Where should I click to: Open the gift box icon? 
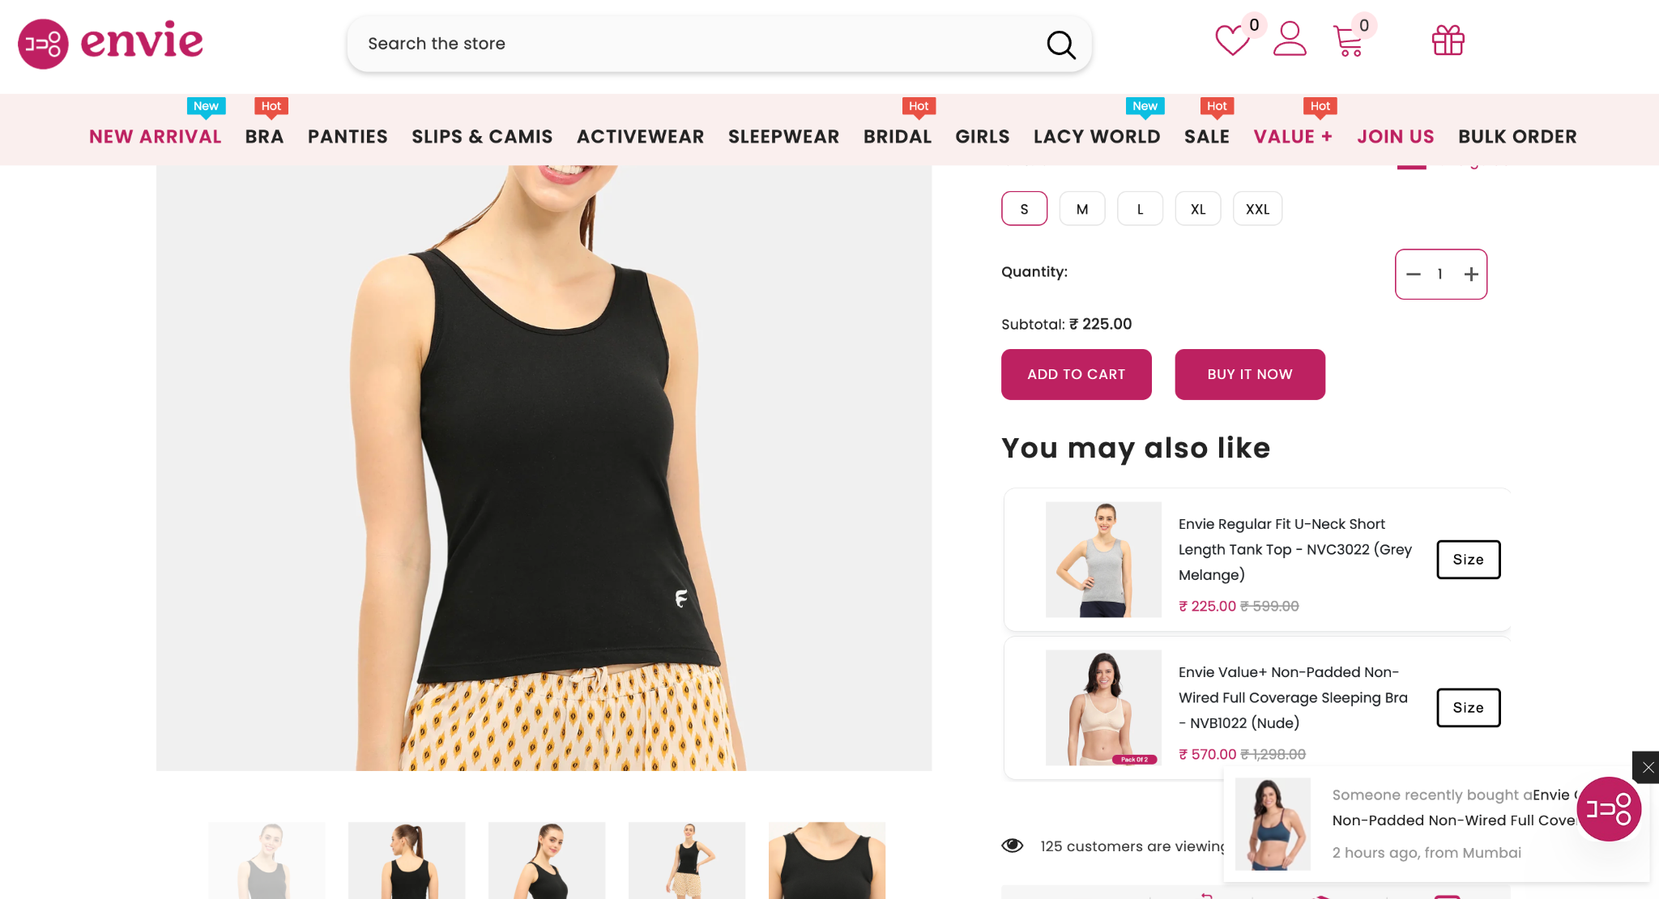coord(1448,40)
